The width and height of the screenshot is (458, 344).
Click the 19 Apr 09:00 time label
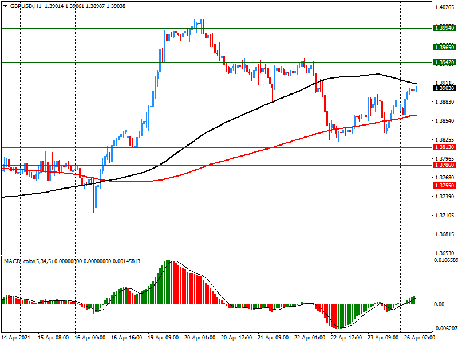163,338
